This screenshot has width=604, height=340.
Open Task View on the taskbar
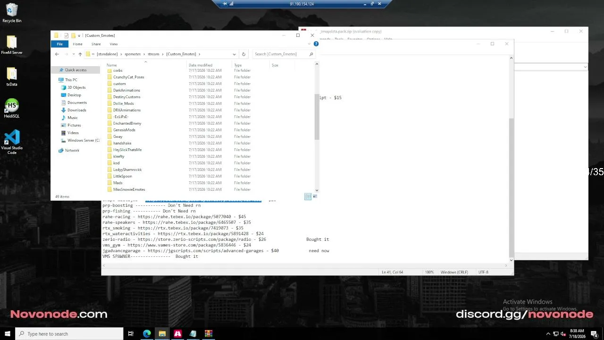tap(131, 334)
